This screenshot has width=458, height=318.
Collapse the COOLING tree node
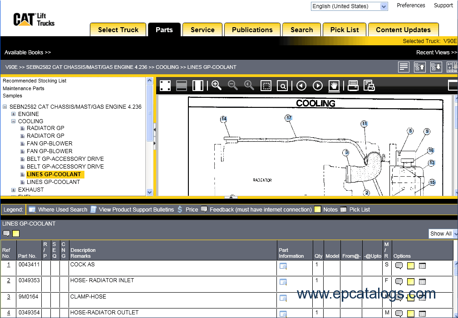(14, 121)
